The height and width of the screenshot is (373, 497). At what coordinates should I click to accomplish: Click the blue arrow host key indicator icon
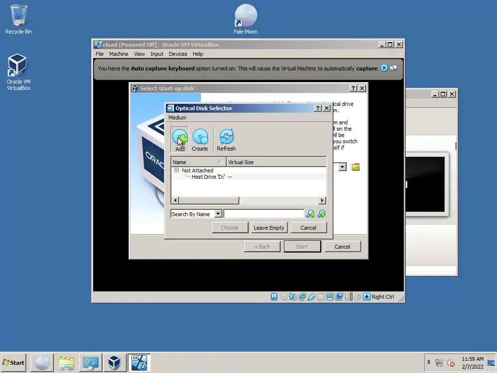point(367,297)
